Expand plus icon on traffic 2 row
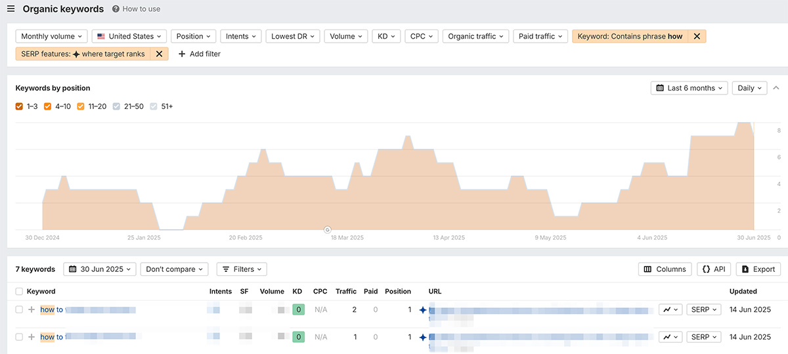Screen dimensions: 788x354 [32, 309]
